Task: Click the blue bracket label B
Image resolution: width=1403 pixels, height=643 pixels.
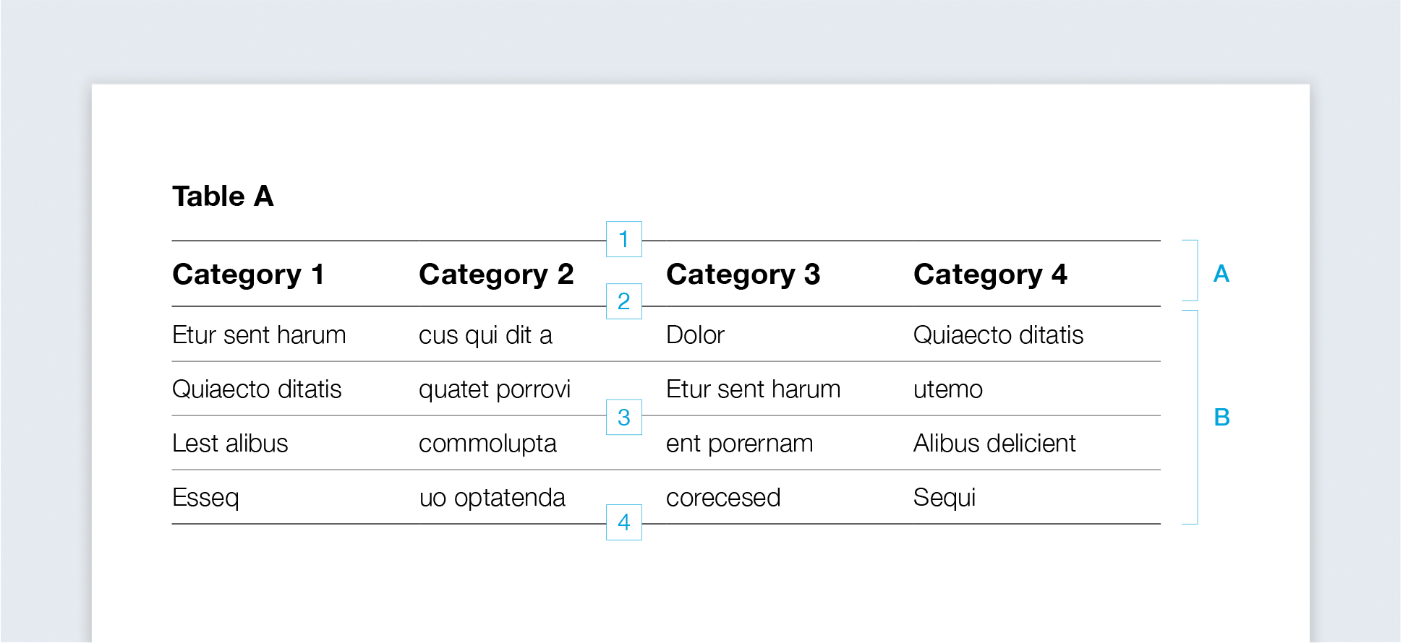Action: click(x=1221, y=418)
